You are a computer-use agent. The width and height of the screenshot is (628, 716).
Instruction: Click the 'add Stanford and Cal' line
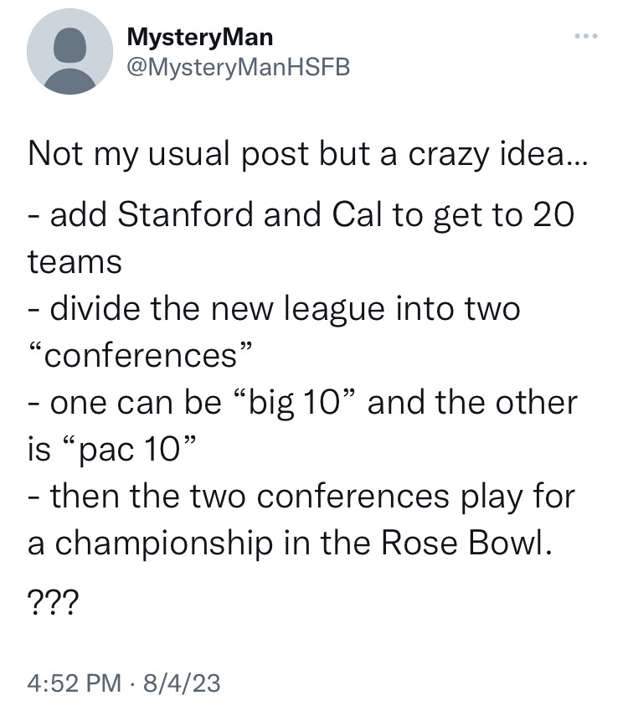[x=301, y=215]
